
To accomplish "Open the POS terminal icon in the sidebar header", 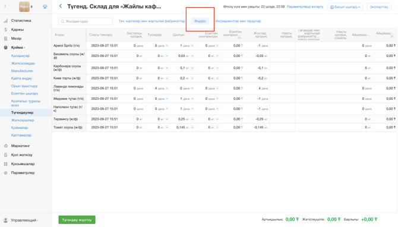I will point(45,7).
